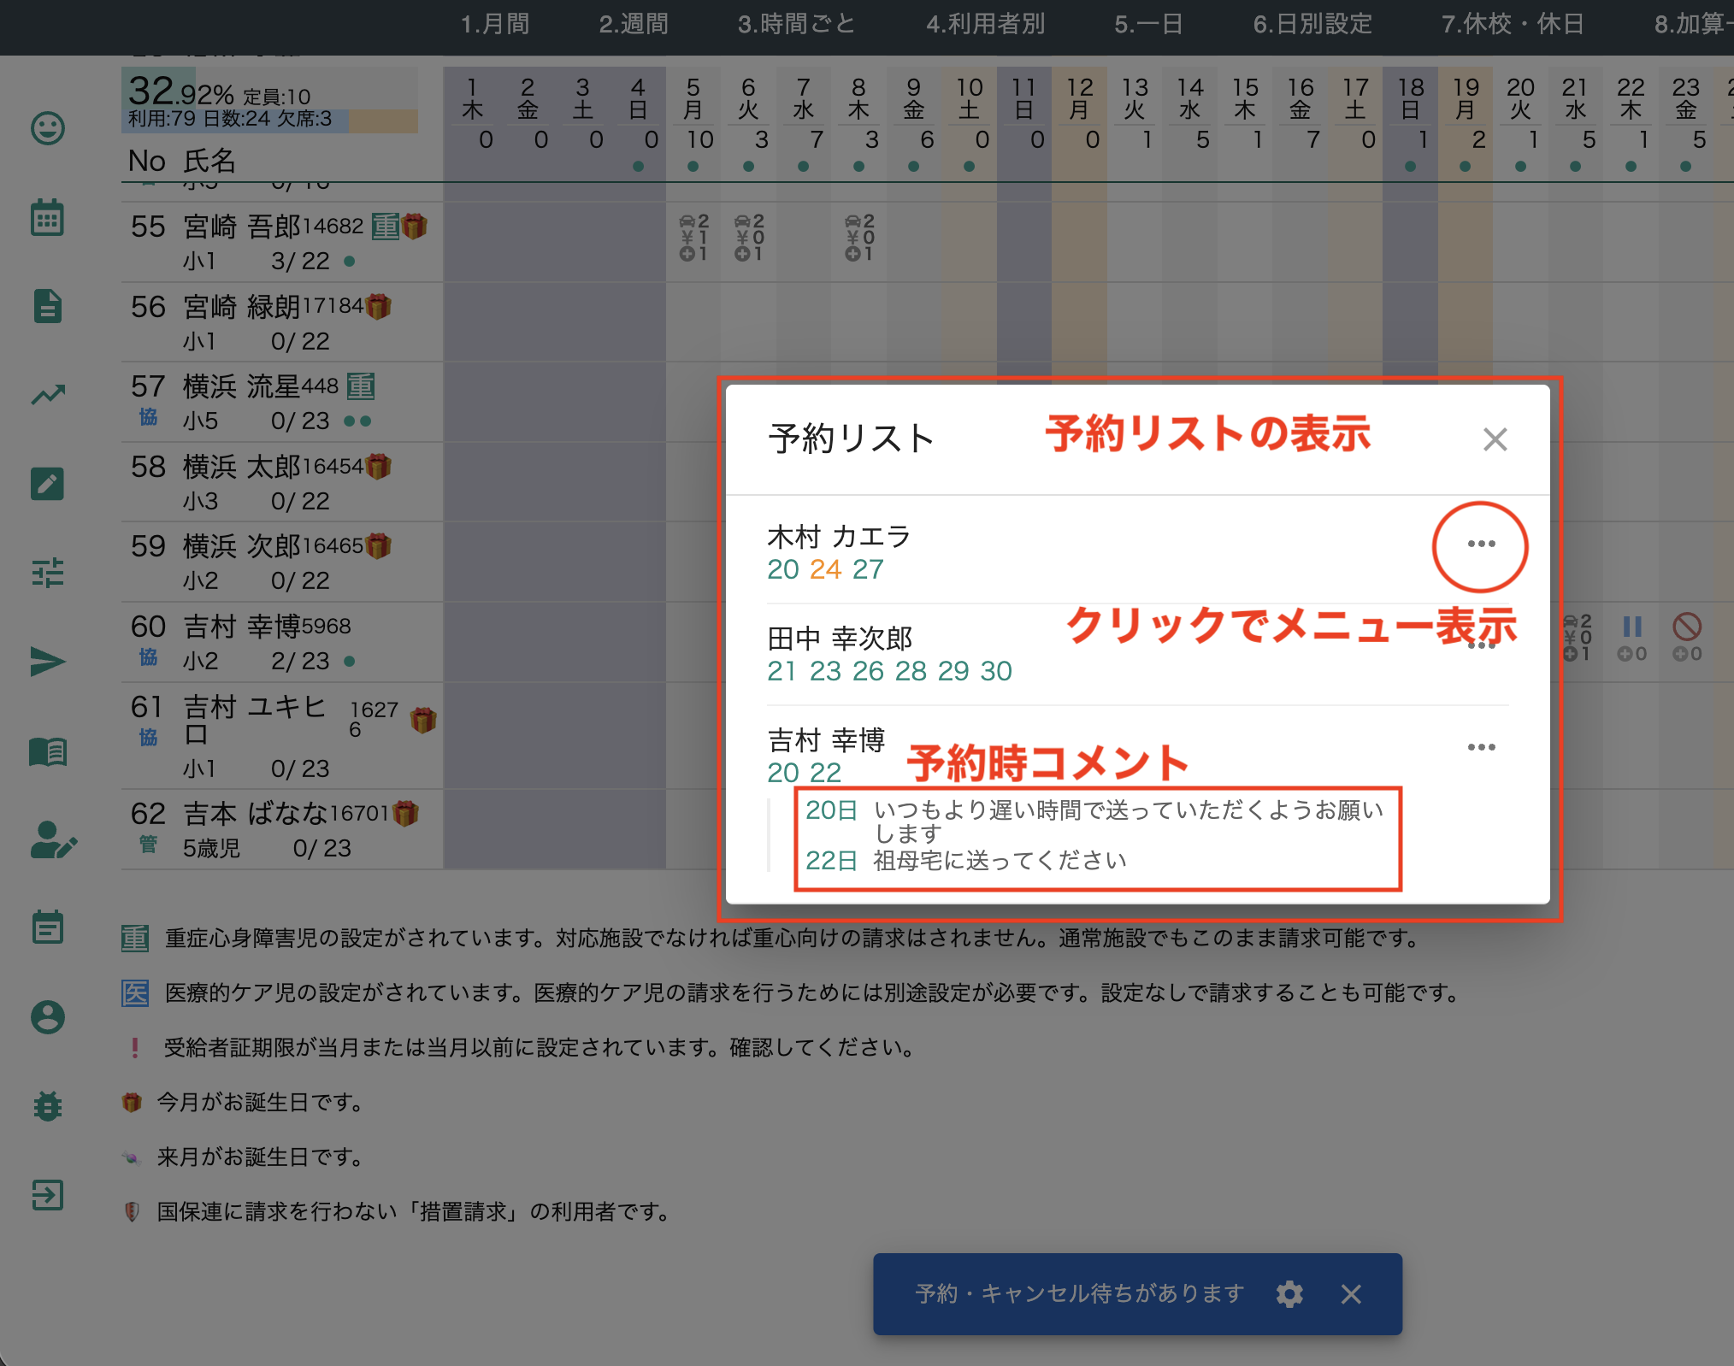Open the menu for 木村 カエラ
This screenshot has height=1366, width=1734.
click(x=1481, y=545)
